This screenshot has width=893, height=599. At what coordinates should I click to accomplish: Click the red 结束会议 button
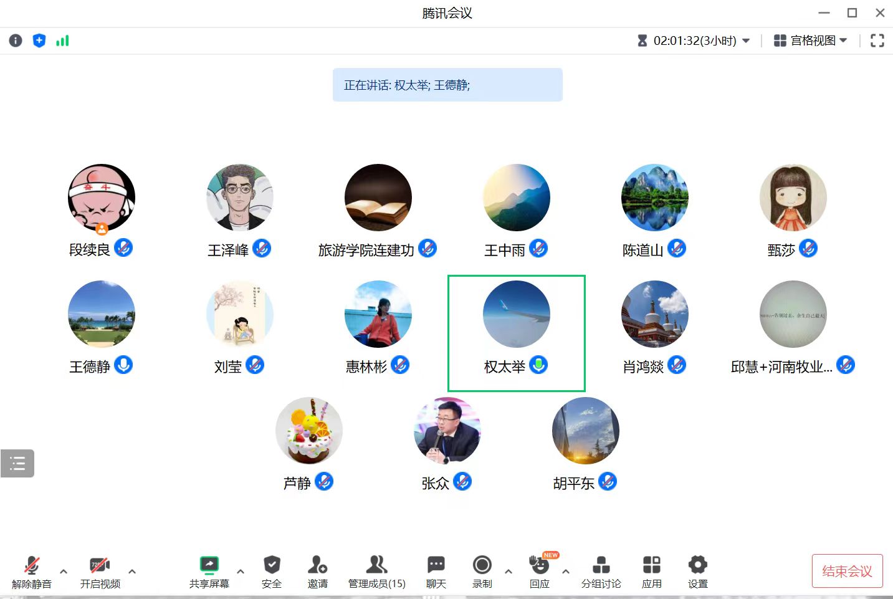coord(847,571)
